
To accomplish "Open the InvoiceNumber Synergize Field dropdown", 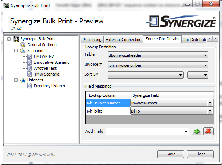I will click(x=210, y=103).
